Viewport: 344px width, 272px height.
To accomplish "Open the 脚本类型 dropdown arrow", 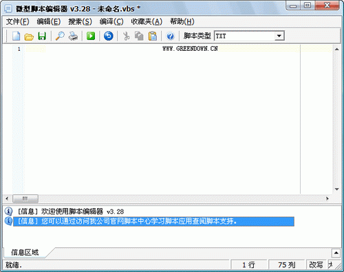I will click(x=279, y=36).
